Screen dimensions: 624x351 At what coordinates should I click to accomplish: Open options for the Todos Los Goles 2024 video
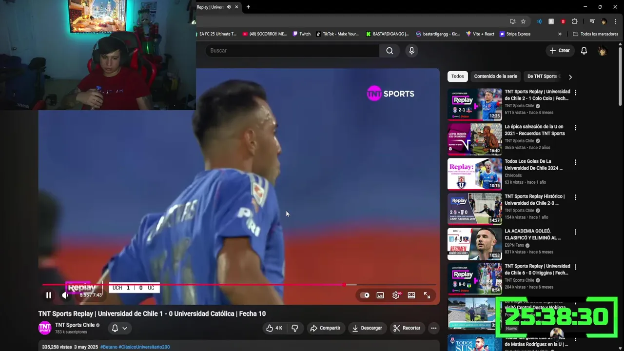(x=575, y=162)
